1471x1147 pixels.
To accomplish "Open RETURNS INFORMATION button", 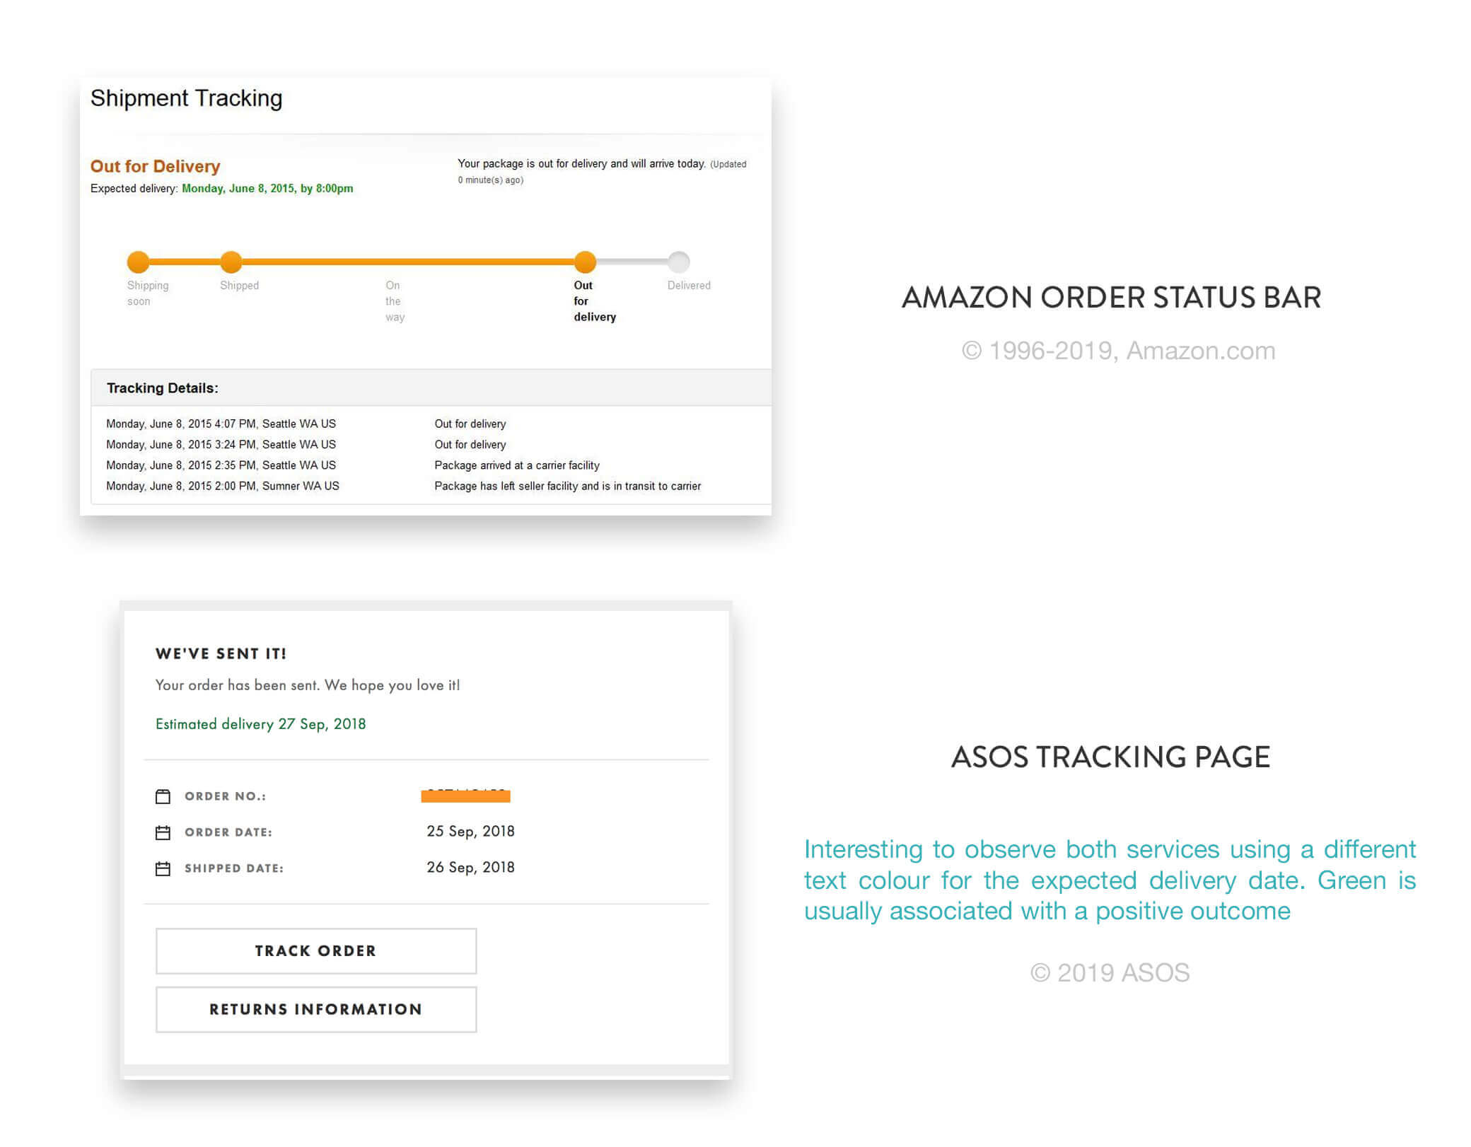I will (315, 1009).
